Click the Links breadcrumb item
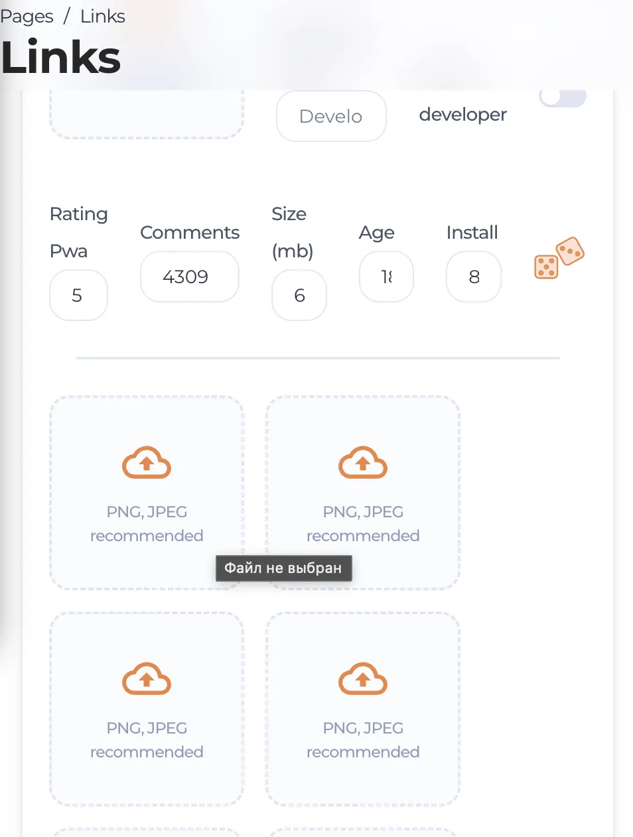633x837 pixels. (102, 17)
